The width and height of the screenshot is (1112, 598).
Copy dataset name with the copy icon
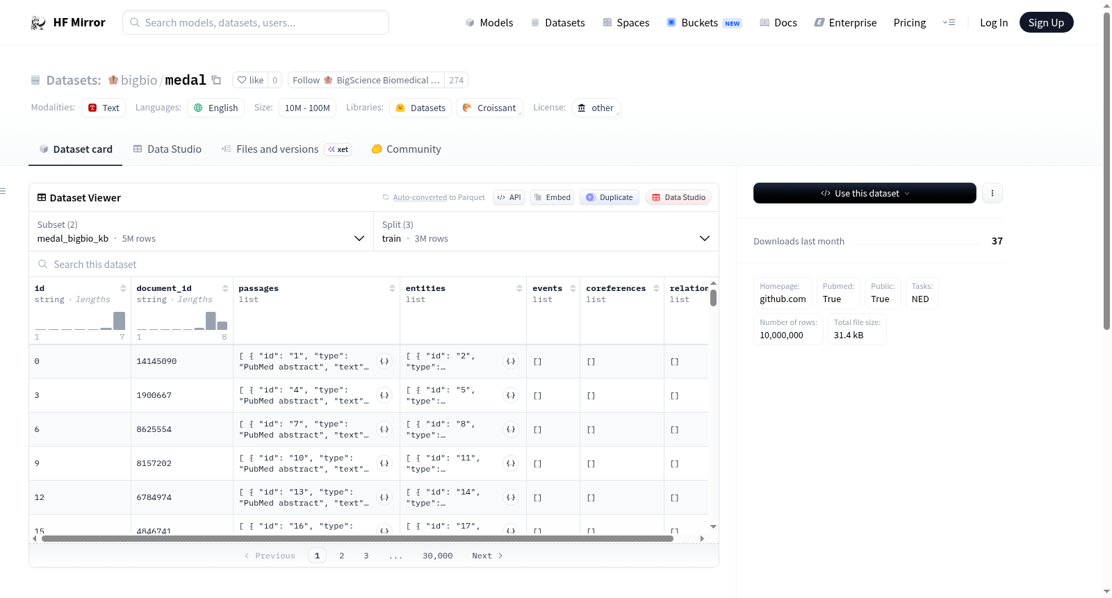(x=216, y=80)
